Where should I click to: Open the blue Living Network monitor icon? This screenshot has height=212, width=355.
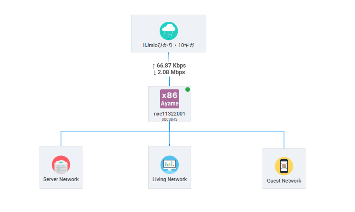click(169, 165)
